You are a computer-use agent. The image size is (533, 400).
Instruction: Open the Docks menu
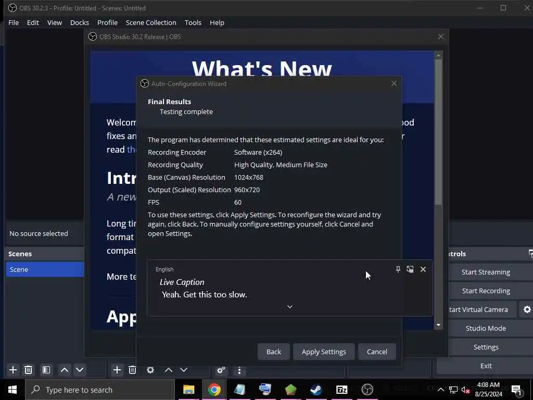(x=80, y=22)
